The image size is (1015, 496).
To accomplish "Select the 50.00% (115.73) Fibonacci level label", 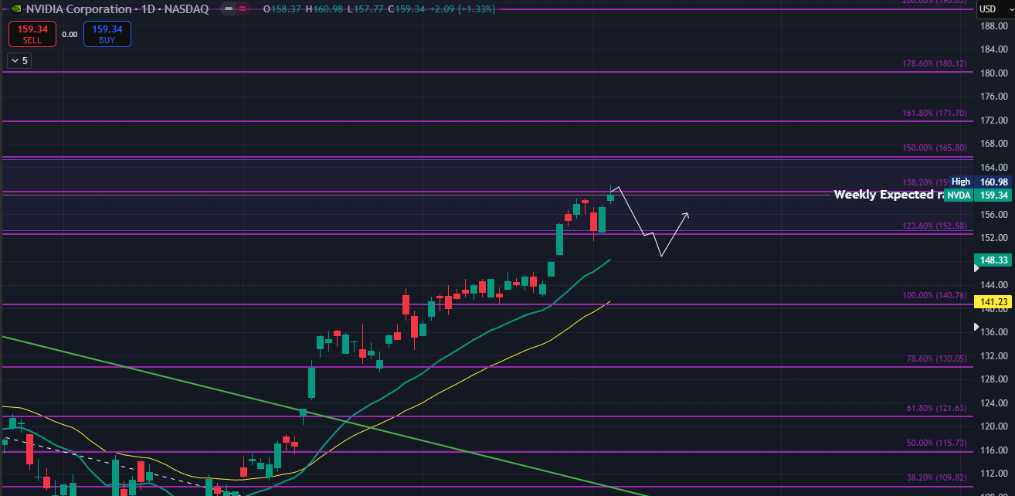I will [x=937, y=443].
